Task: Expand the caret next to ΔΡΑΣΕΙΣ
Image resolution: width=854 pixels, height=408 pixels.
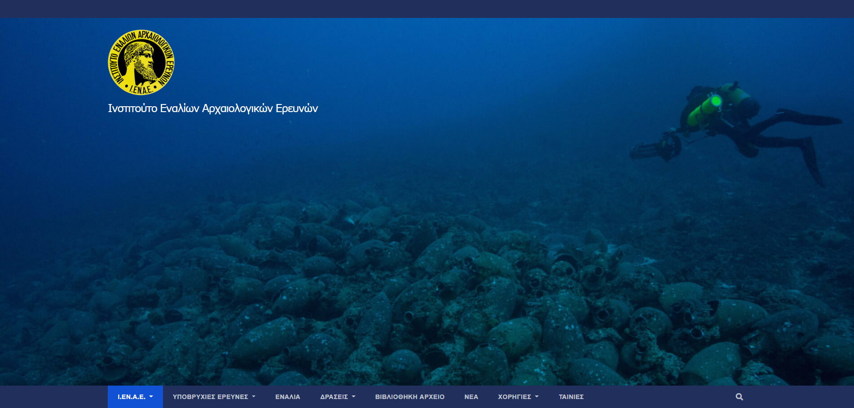Action: pyautogui.click(x=354, y=397)
